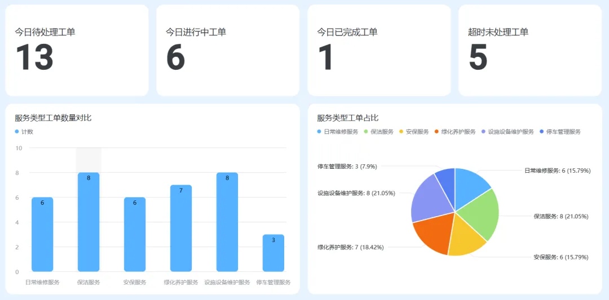609x300 pixels.
Task: Click the purple 设施设备维护服务 pie slice
Action: click(x=429, y=200)
